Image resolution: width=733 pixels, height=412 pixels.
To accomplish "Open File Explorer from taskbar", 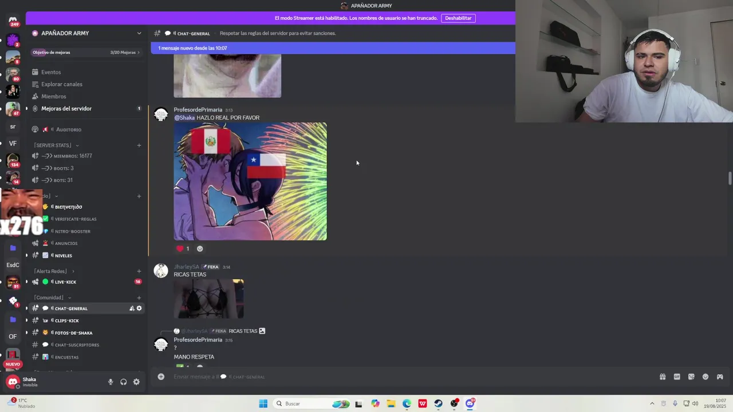I will [391, 403].
